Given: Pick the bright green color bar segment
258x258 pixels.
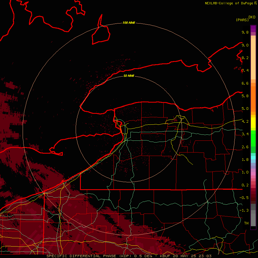Looking at the screenshot, I should click(x=253, y=138).
